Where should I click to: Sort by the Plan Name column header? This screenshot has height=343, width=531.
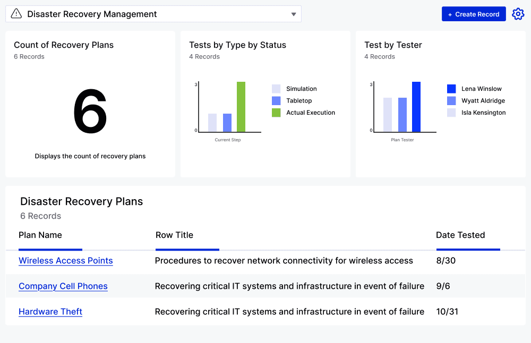point(40,235)
